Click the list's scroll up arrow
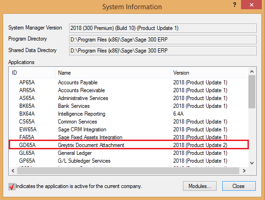Image resolution: width=265 pixels, height=200 pixels. (252, 71)
